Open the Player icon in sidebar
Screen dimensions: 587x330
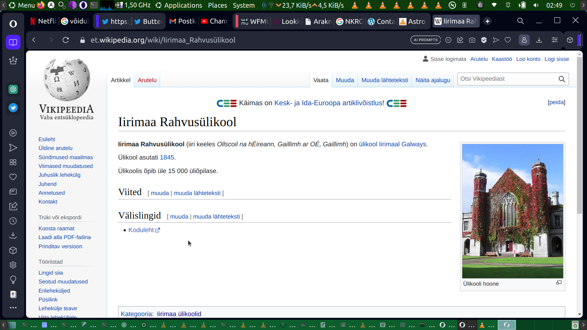click(x=13, y=133)
